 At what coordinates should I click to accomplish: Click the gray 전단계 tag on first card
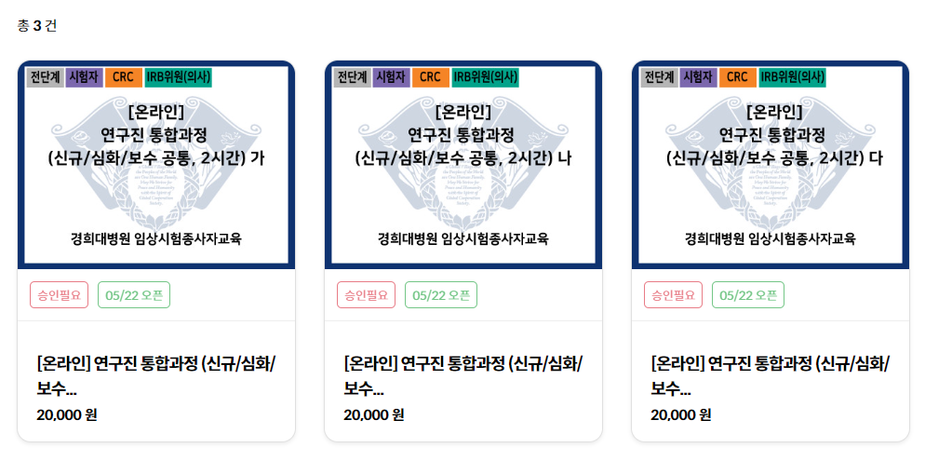coord(45,77)
